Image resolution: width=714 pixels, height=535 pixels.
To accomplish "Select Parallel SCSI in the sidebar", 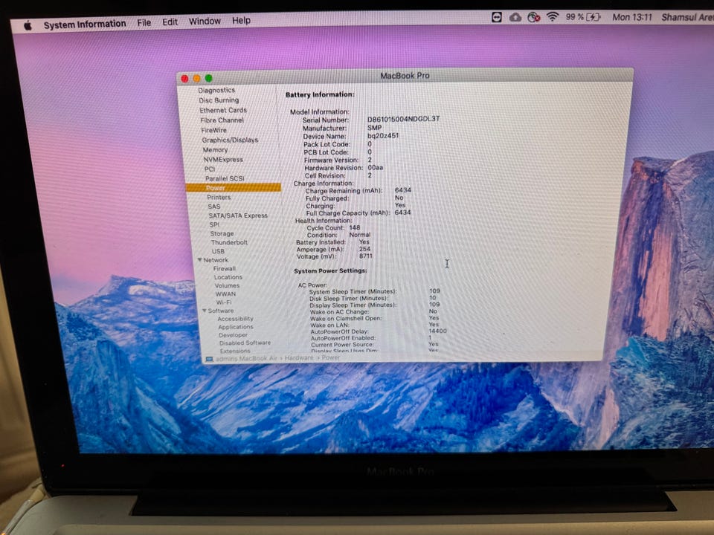I will tap(225, 178).
